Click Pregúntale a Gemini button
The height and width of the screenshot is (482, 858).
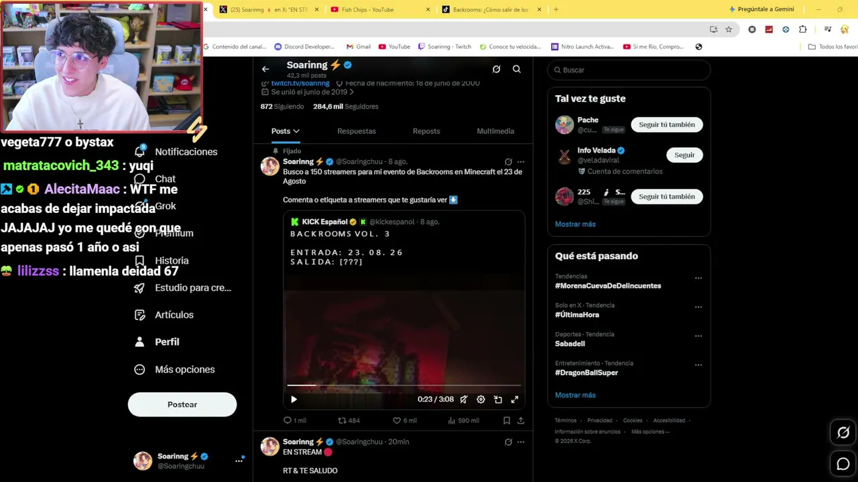pyautogui.click(x=761, y=9)
